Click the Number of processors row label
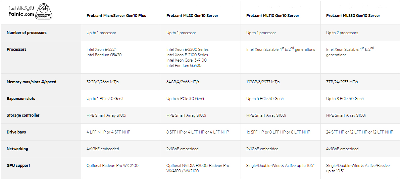 click(27, 33)
